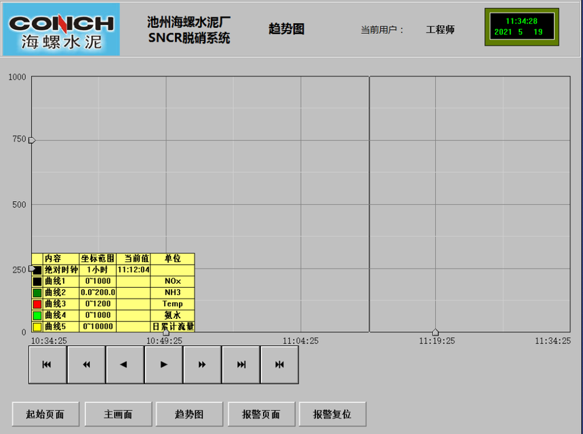Click the red swatch for 曲线3
The width and height of the screenshot is (583, 434).
37,304
